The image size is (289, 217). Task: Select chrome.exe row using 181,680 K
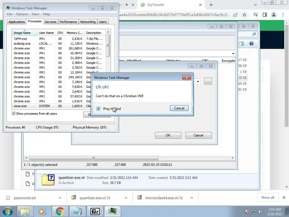(x=59, y=48)
